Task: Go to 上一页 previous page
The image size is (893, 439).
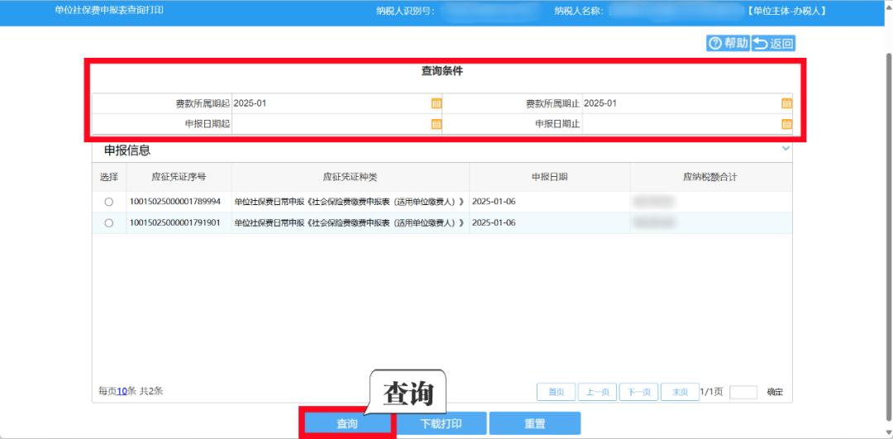Action: click(597, 392)
